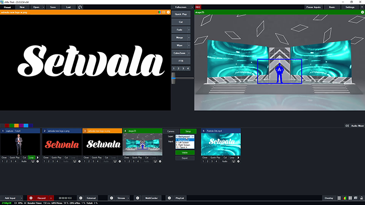The height and width of the screenshot is (205, 365).
Task: Open preview input settings gear icon
Action: [168, 12]
